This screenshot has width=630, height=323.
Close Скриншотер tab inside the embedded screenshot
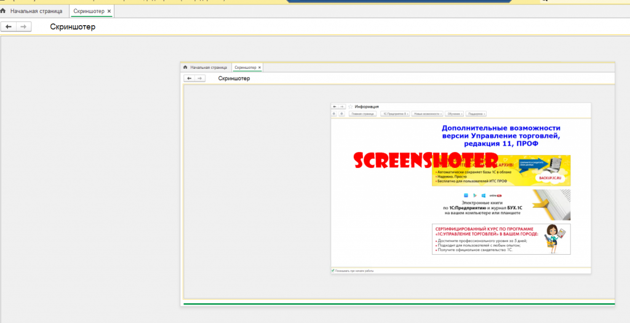tap(260, 68)
